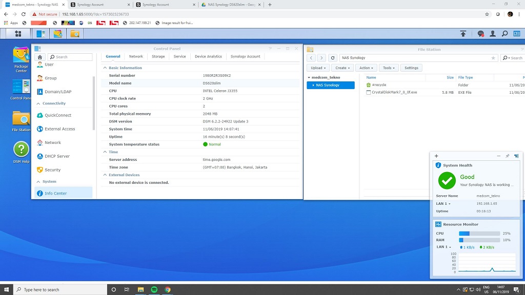Screen dimensions: 525x295
Task: Switch to Control Panel in DSM taskbar
Action: coord(41,33)
